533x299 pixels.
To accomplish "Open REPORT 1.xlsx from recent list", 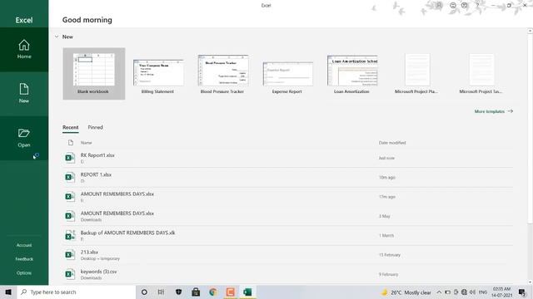I will pyautogui.click(x=287, y=177).
